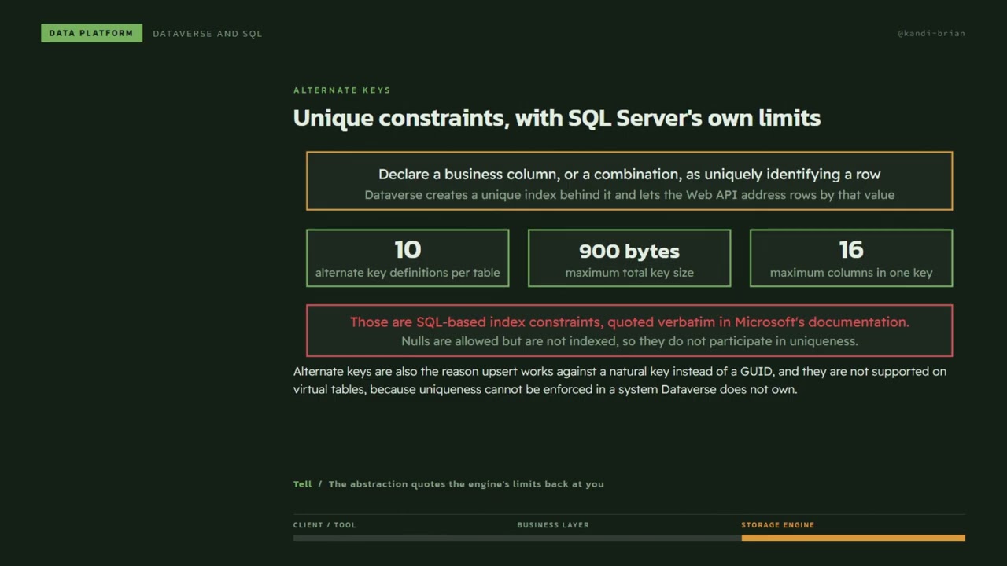Screen dimensions: 1007x566
Task: Click 'maximum columns in one key' caption
Action: tap(851, 273)
